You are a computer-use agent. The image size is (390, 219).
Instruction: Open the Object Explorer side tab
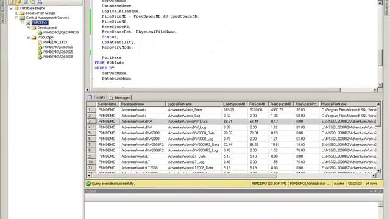(2, 12)
